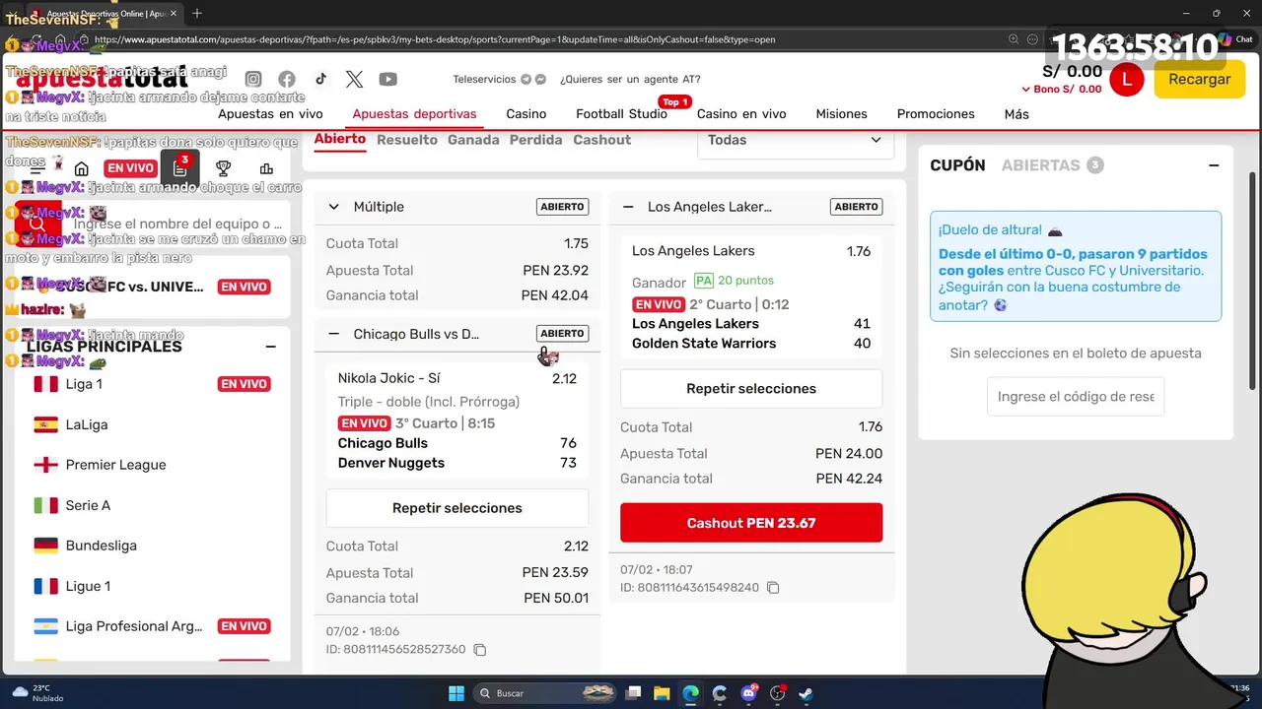Open the Todas filter dropdown
Screen dimensions: 1262x709
pos(796,140)
